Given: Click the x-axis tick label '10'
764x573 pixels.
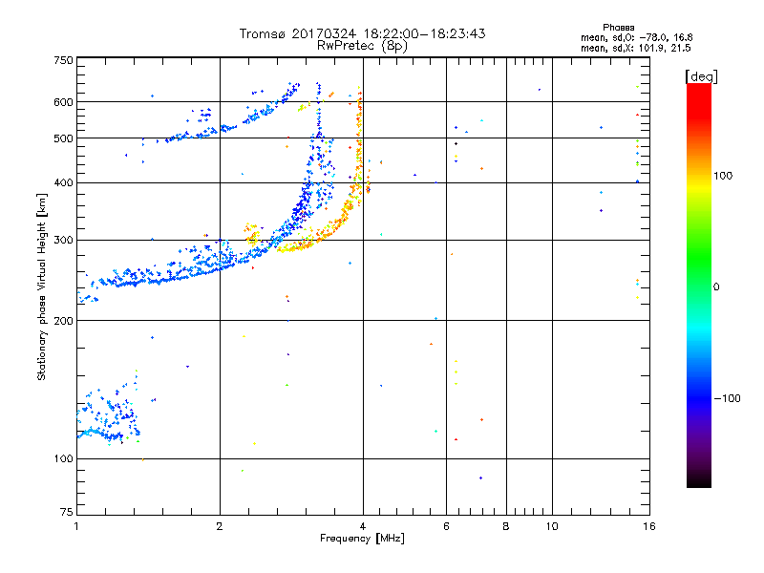Looking at the screenshot, I should tap(552, 526).
